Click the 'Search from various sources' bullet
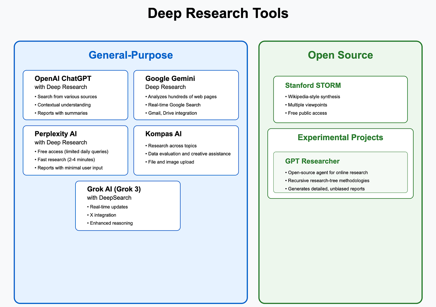436x307 pixels. (66, 97)
